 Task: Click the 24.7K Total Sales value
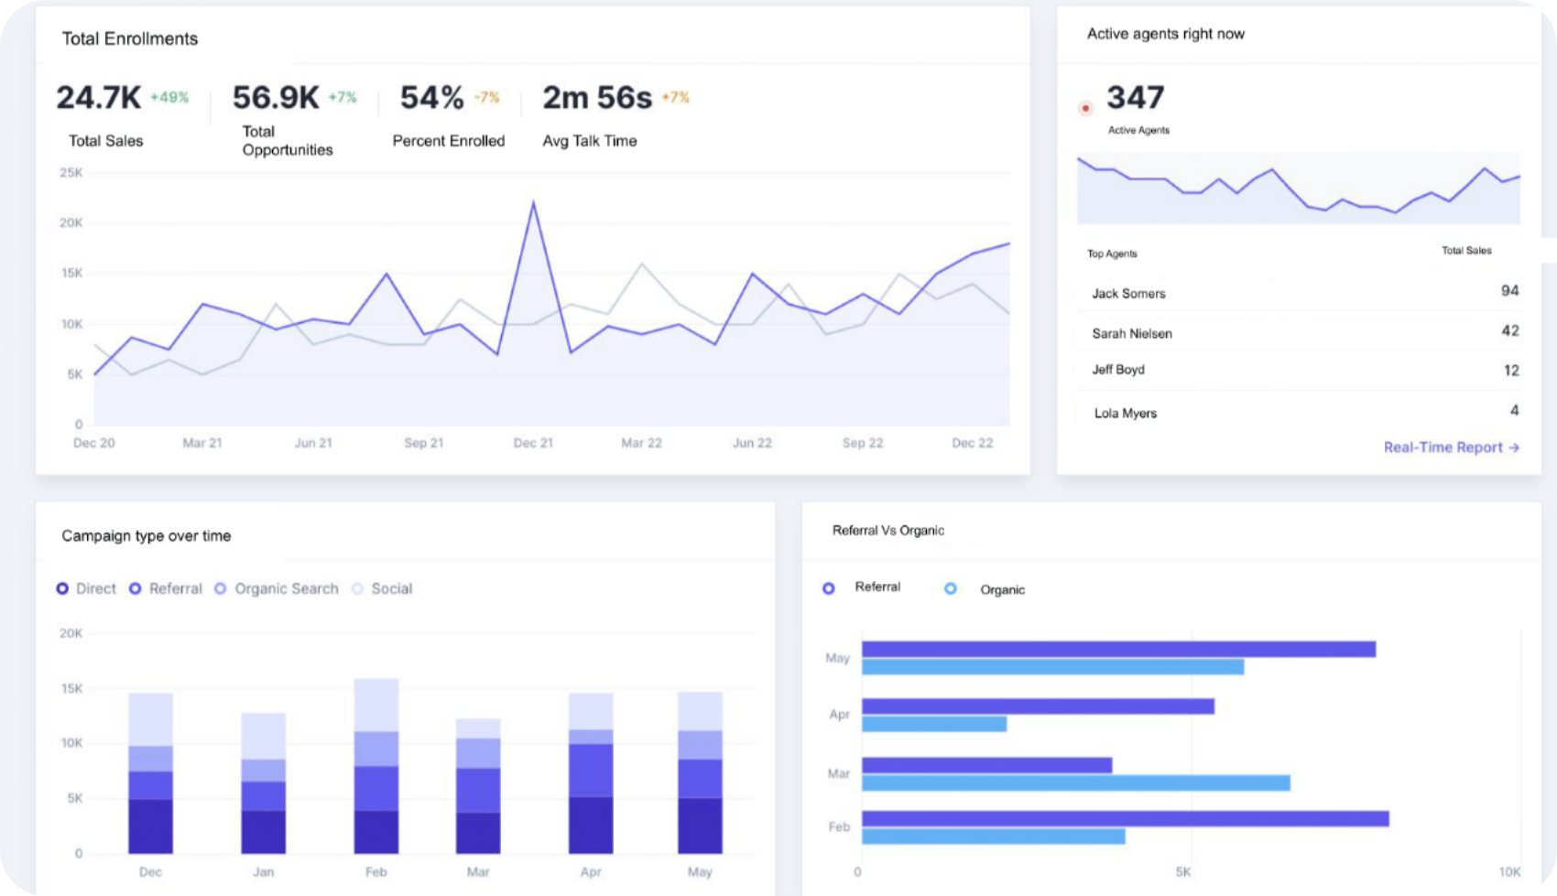click(x=99, y=97)
